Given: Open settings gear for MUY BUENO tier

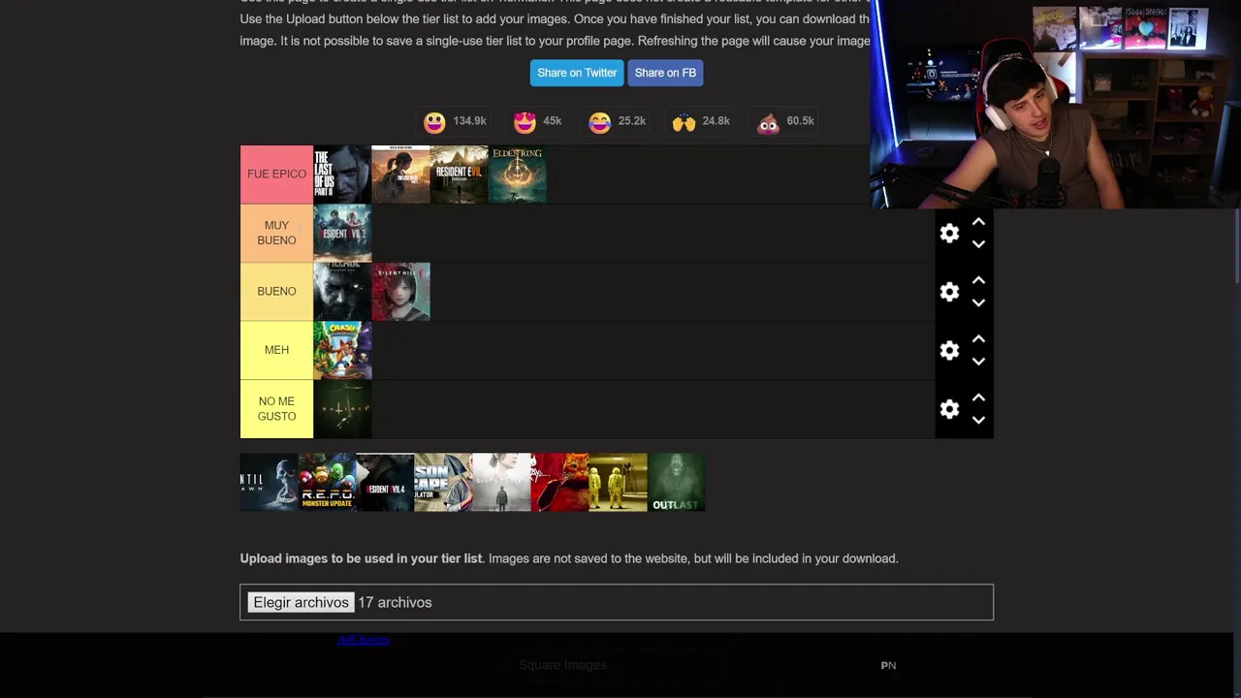Looking at the screenshot, I should [x=949, y=233].
